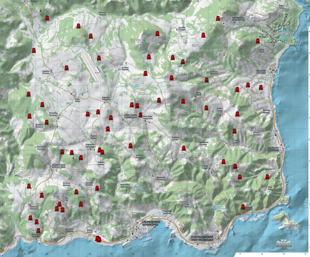310x257 pixels.
Task: Click the Gvozdno village label
Action: [x=182, y=29]
